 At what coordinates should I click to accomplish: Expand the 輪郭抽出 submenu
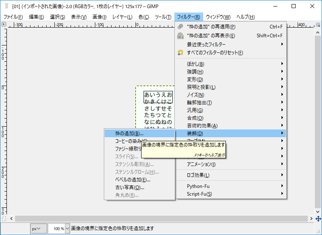click(x=230, y=102)
